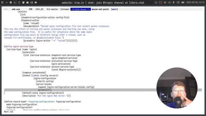Click the network signal tray icon
Viewport: 206px width, 116px height.
(x=156, y=3)
